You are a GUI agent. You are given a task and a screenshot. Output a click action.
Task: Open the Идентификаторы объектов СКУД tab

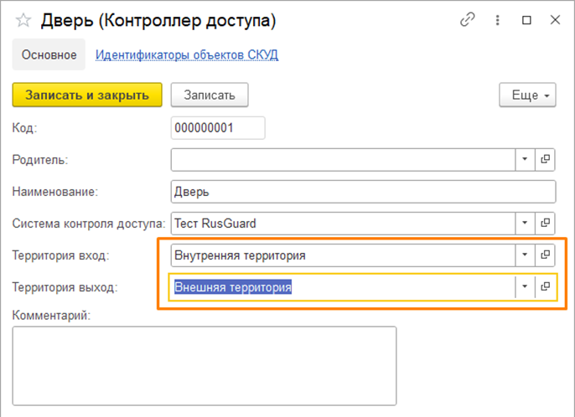pos(187,55)
